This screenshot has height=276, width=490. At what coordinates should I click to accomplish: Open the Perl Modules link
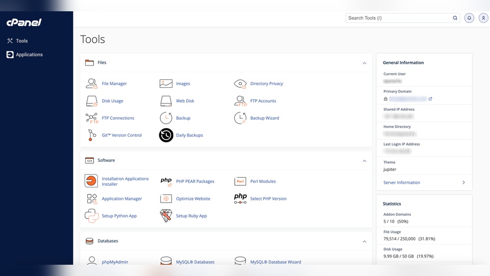point(263,181)
